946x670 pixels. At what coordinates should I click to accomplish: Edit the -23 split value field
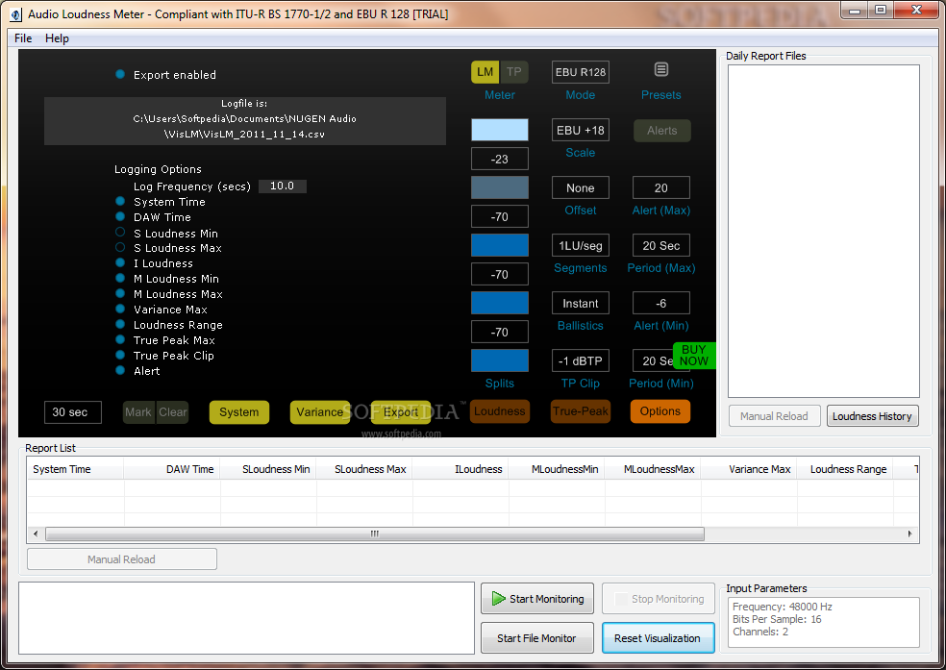(x=500, y=159)
